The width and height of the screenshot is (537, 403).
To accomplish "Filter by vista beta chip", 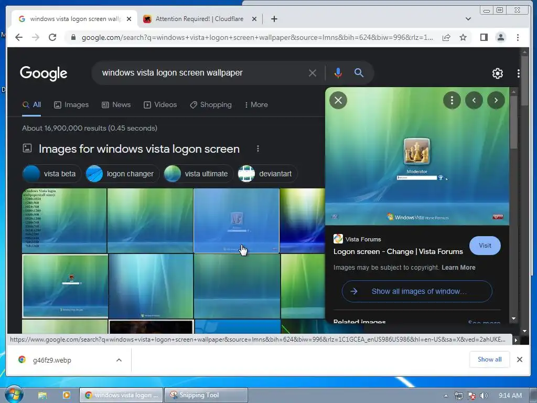I will coord(52,174).
